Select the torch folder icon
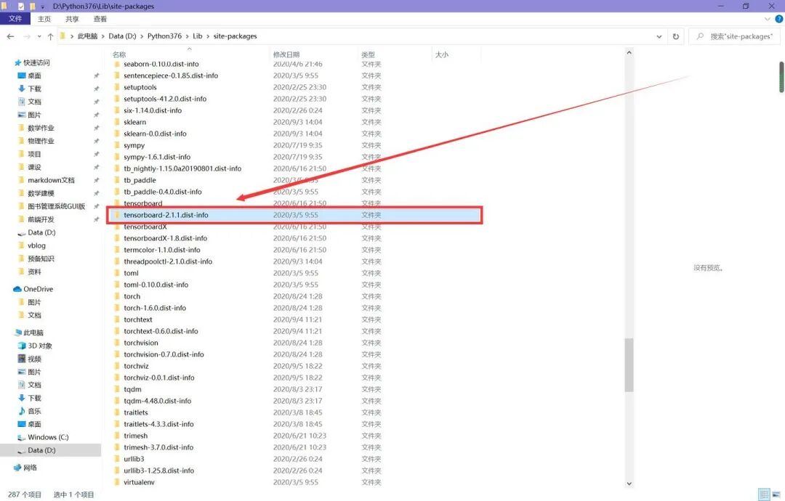 [x=116, y=296]
